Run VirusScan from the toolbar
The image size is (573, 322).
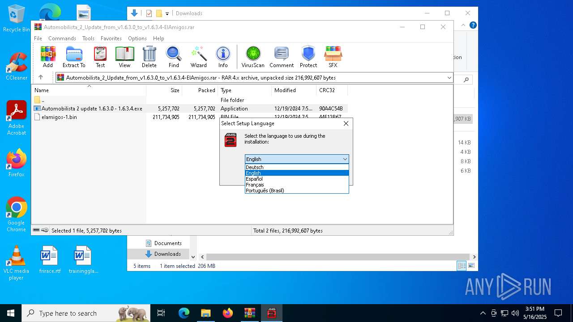(x=253, y=57)
